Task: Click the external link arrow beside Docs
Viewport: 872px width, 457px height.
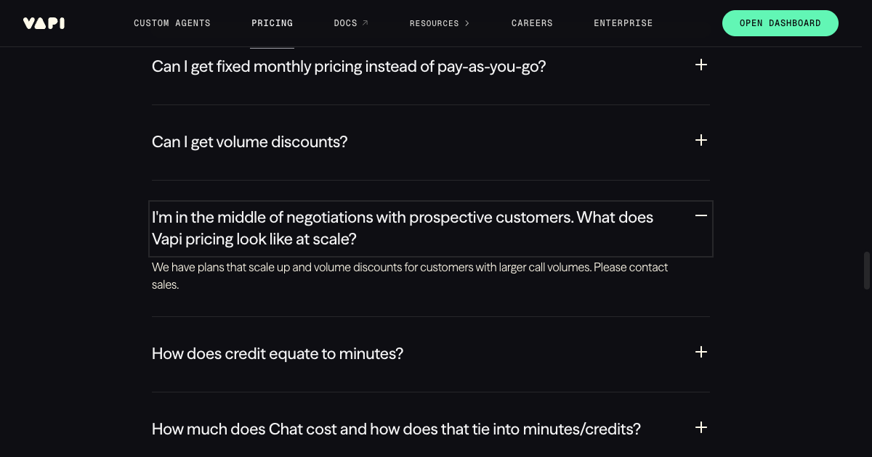Action: 365,22
